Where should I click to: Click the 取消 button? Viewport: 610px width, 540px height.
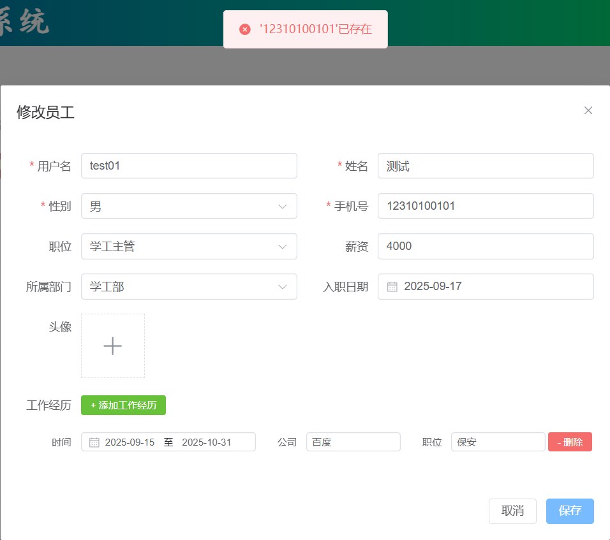512,511
